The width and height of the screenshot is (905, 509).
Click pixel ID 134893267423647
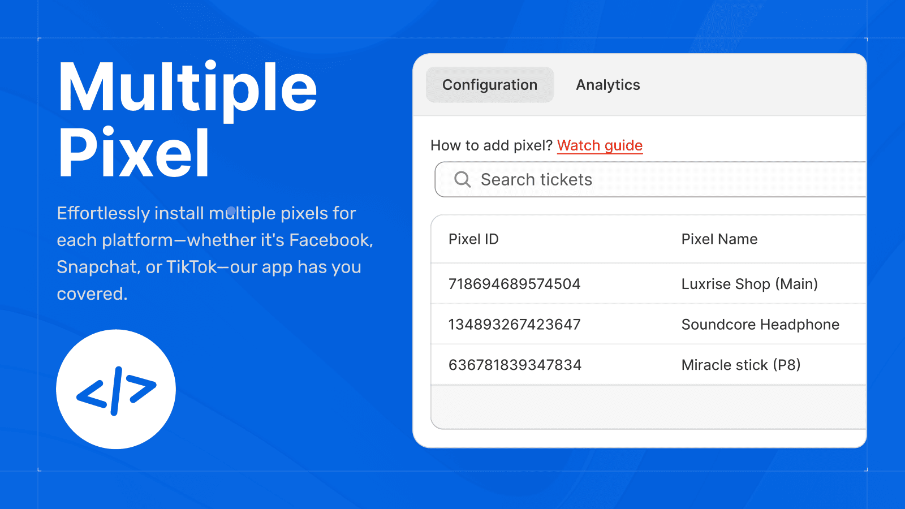click(514, 324)
